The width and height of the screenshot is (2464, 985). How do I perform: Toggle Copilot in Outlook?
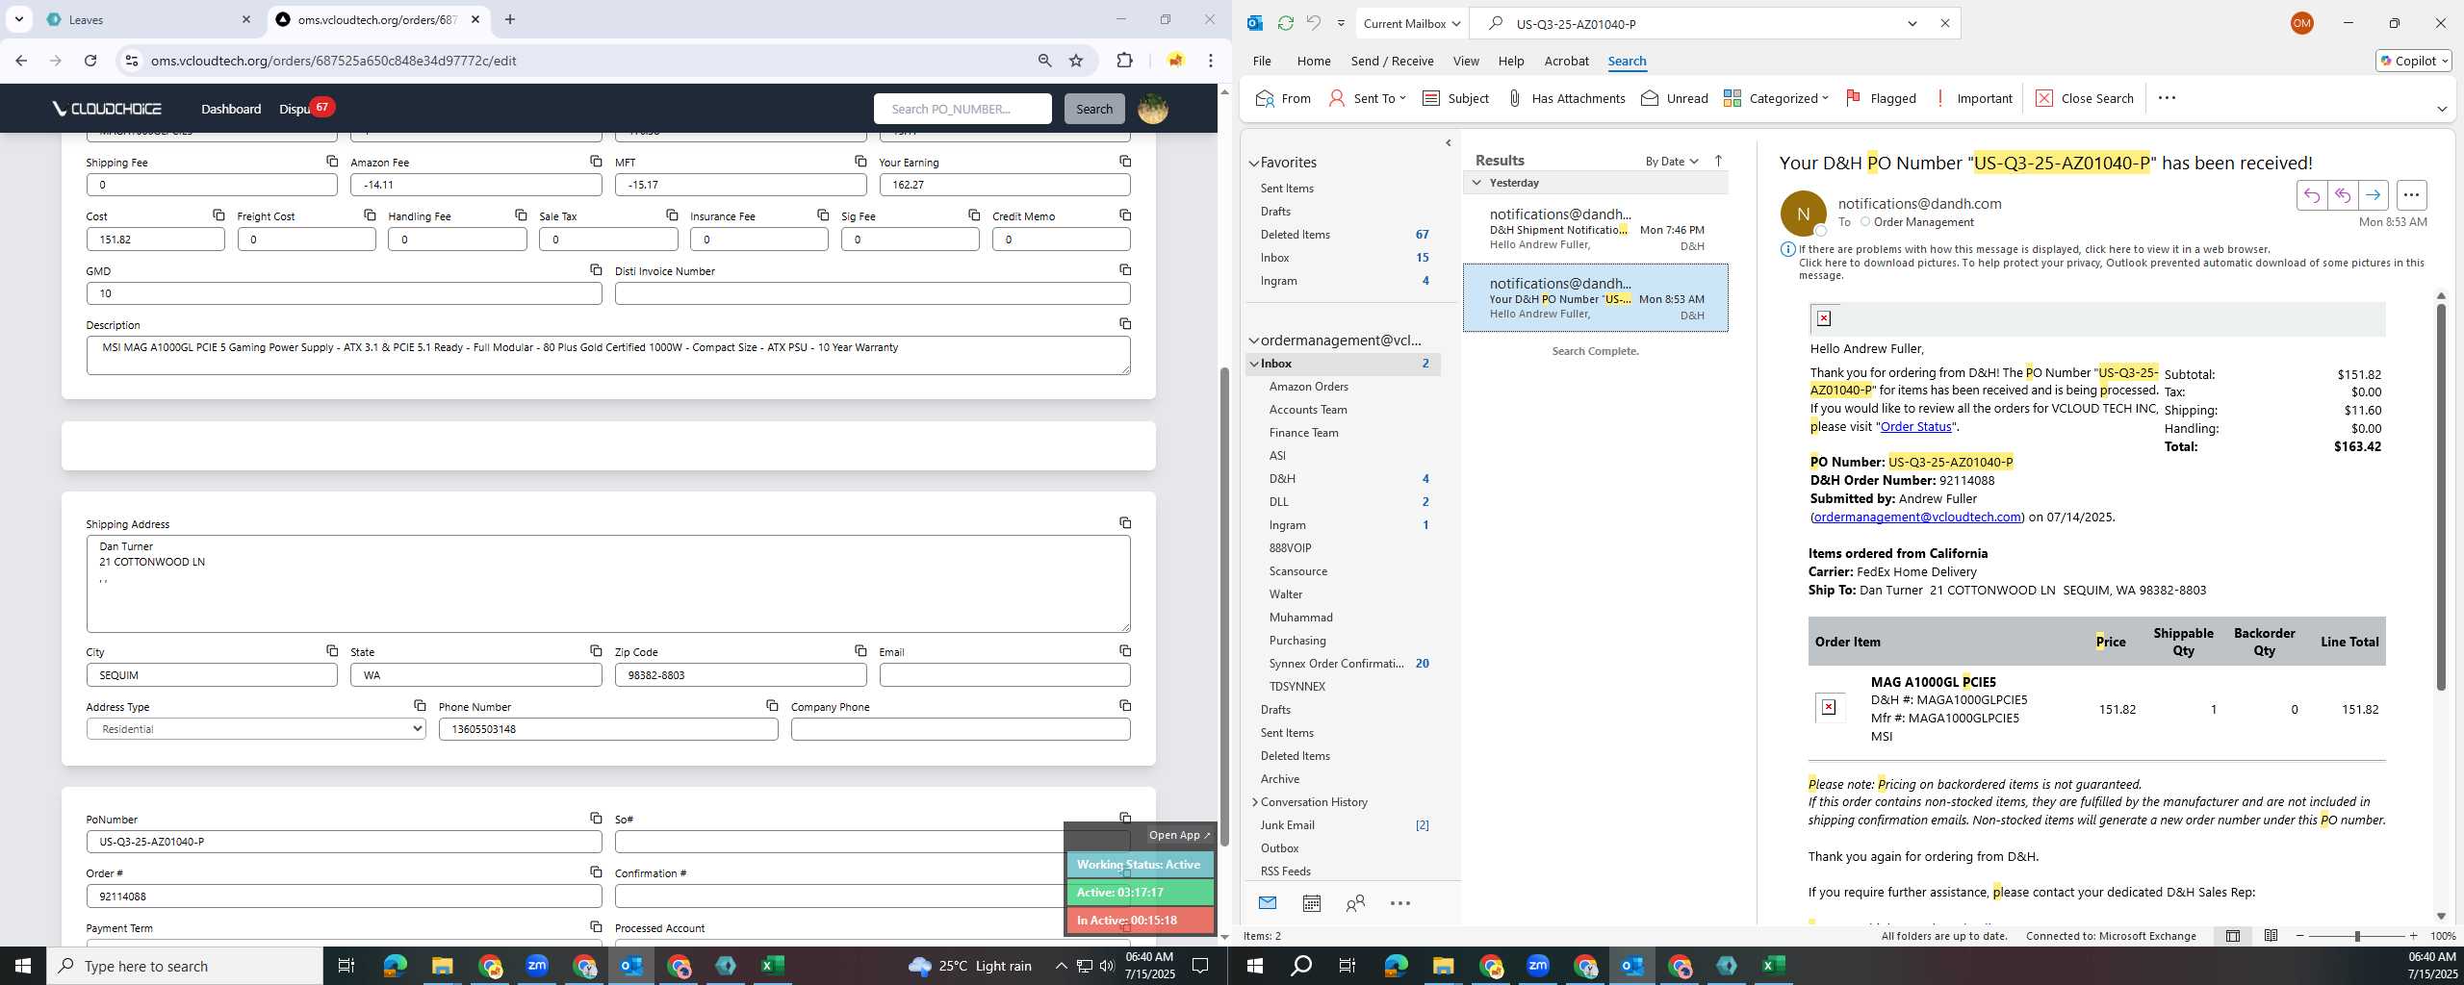tap(2413, 61)
